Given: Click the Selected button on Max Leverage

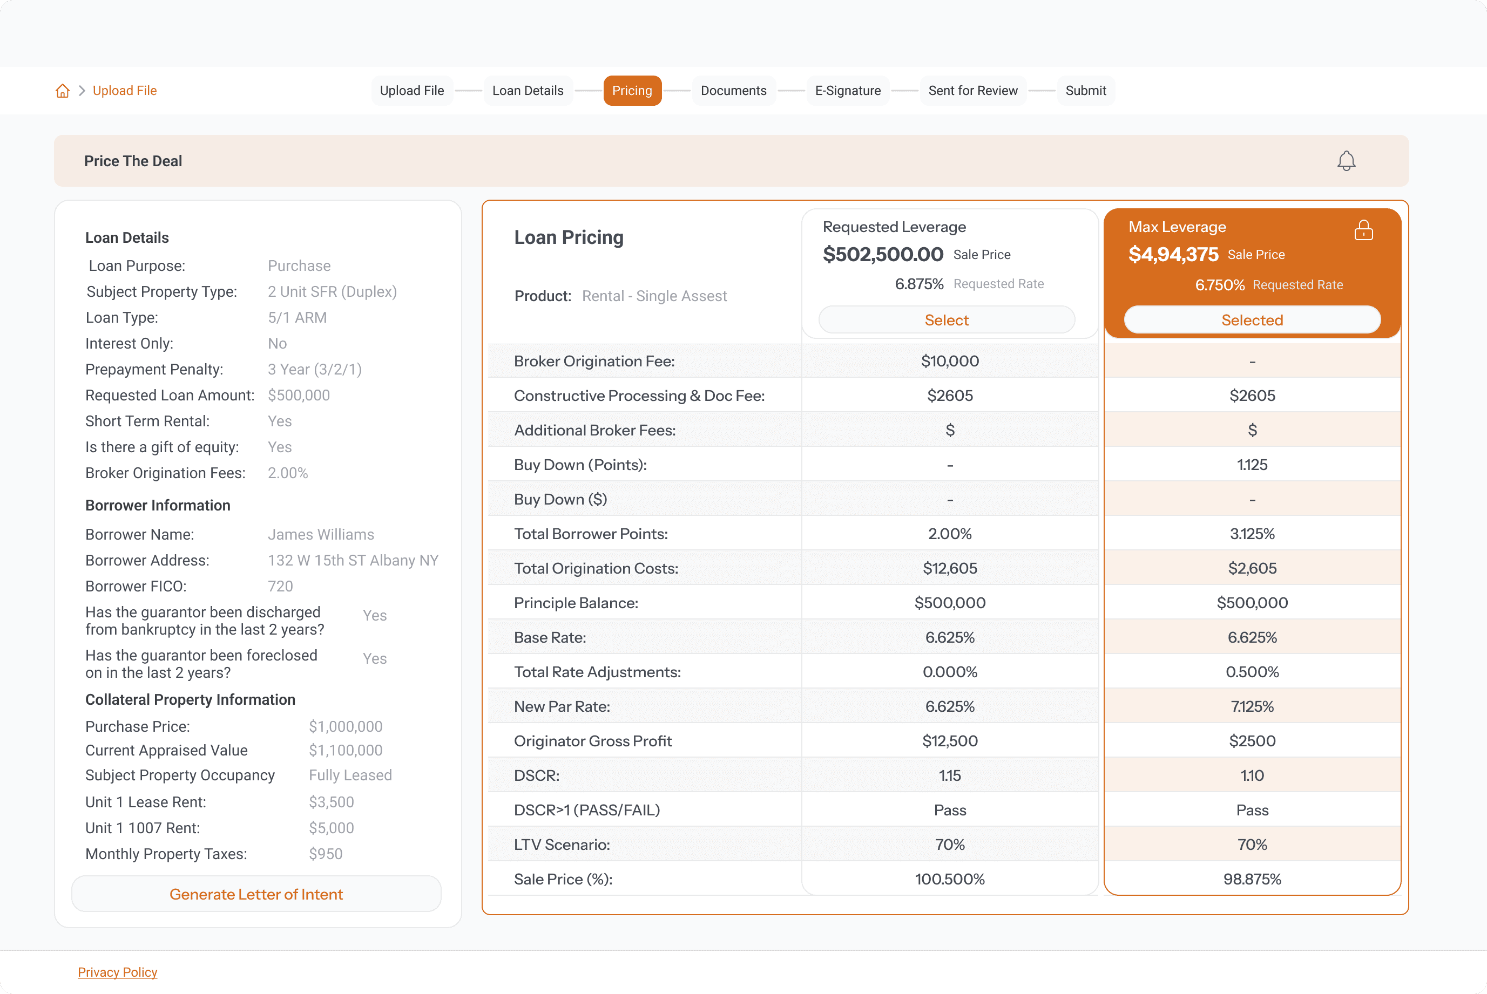Looking at the screenshot, I should tap(1252, 319).
